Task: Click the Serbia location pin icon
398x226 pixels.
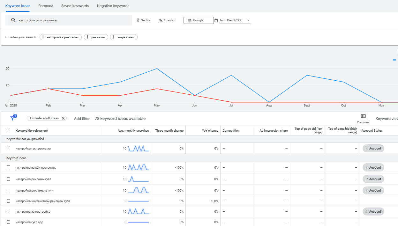Action: 138,20
